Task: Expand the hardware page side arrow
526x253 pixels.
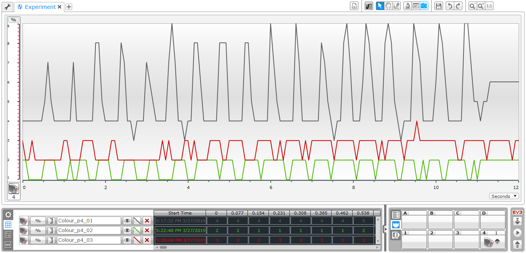Action: pos(385,229)
